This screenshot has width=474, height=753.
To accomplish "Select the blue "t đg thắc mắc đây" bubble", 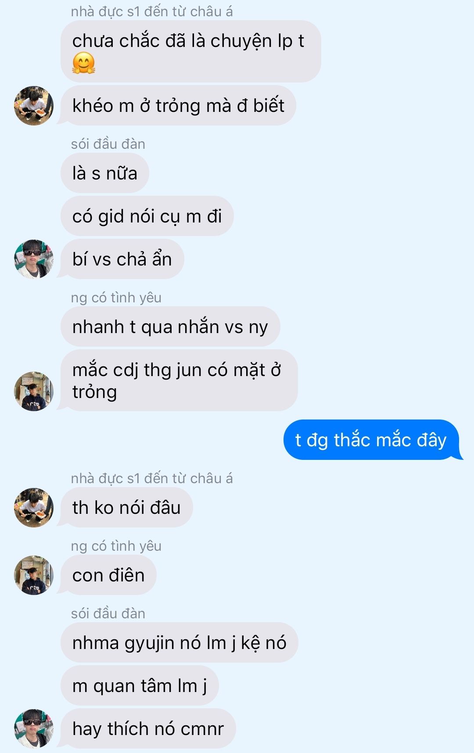I will point(371,440).
